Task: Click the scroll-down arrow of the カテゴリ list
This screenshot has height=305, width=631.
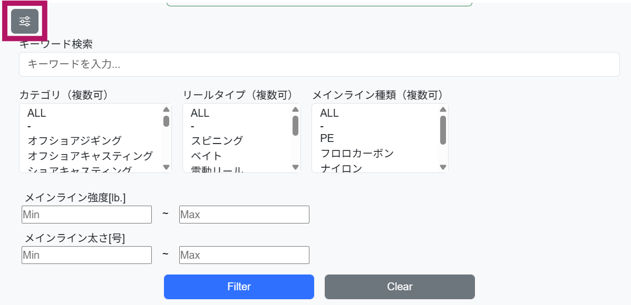Action: [x=166, y=168]
